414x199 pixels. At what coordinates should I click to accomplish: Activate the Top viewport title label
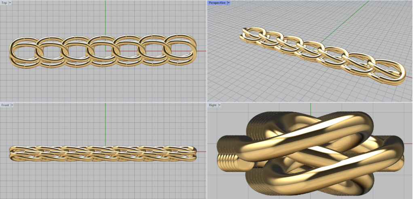[4, 3]
